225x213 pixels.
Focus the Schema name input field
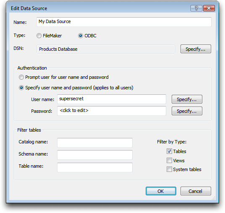(x=95, y=155)
